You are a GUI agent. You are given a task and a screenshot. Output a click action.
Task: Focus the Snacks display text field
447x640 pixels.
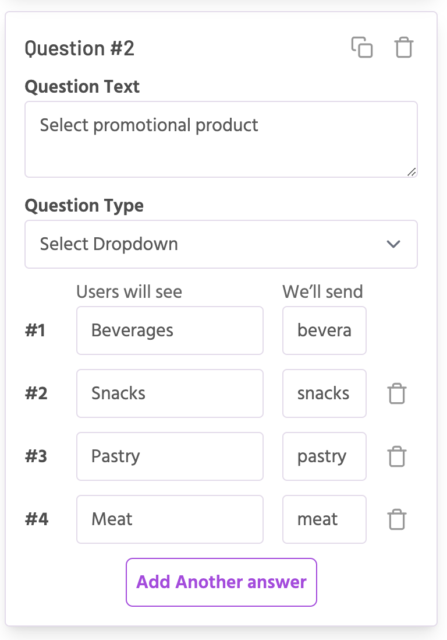click(169, 393)
